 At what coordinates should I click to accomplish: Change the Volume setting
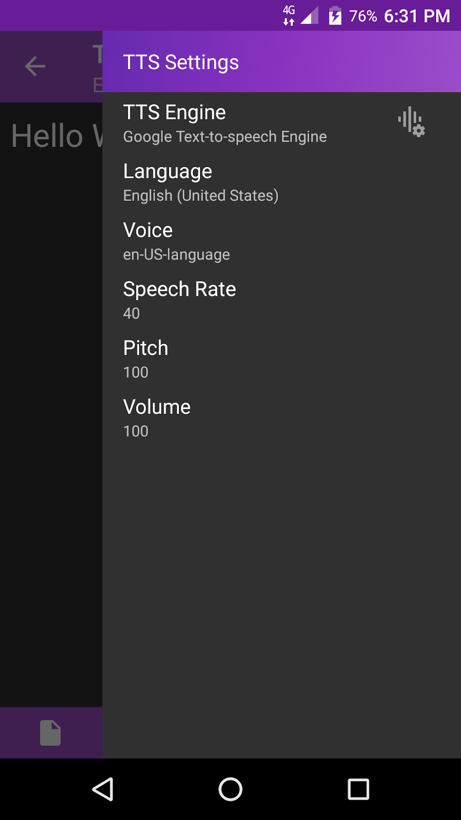tap(157, 407)
